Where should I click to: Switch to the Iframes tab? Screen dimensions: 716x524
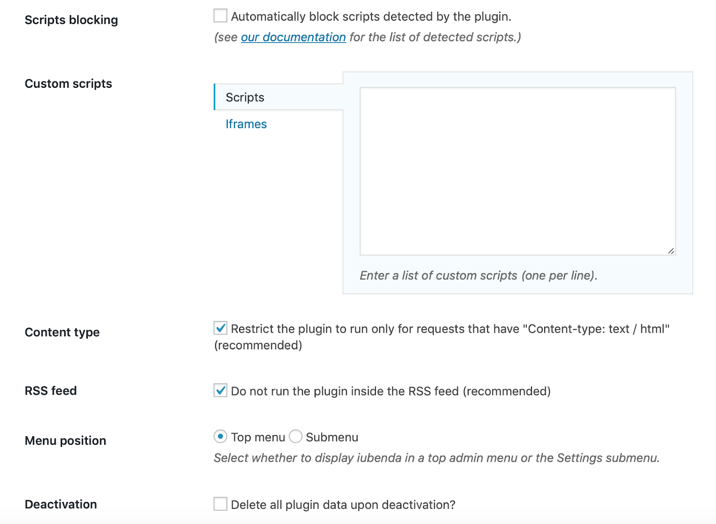point(246,124)
